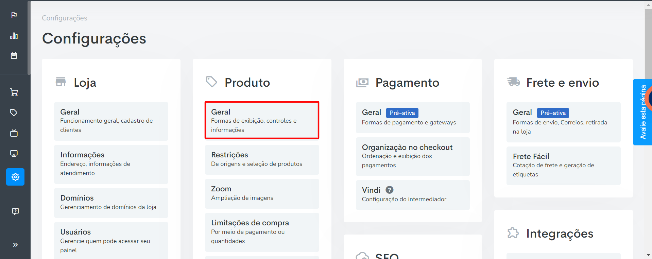
Task: Click Pré-ativa badge in Frete Geral
Action: [x=553, y=113]
